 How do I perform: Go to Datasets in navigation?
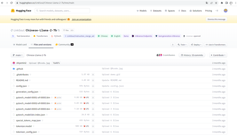click(x=156, y=11)
